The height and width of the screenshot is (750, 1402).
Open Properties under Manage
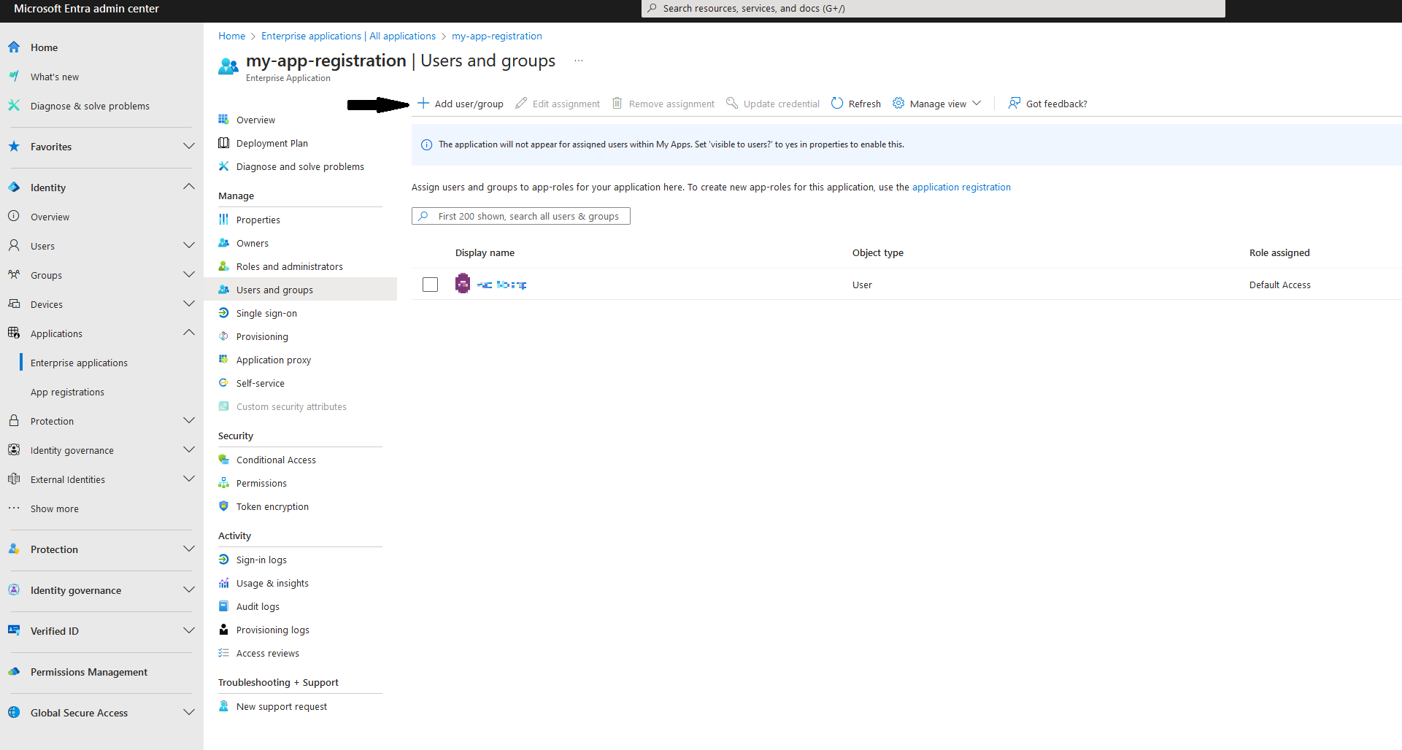tap(258, 220)
